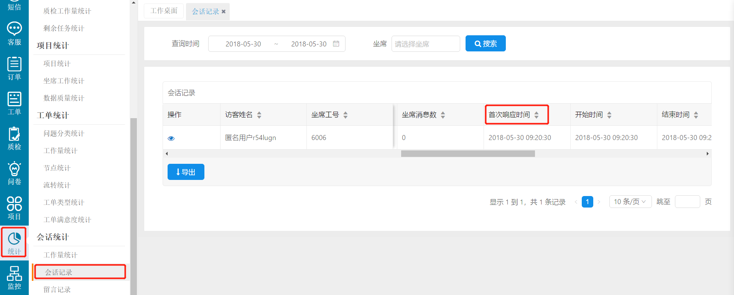Sort by 坐席消息数 column

(443, 115)
